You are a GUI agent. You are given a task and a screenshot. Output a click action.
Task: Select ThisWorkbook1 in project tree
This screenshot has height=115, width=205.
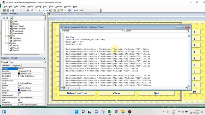click(19, 34)
